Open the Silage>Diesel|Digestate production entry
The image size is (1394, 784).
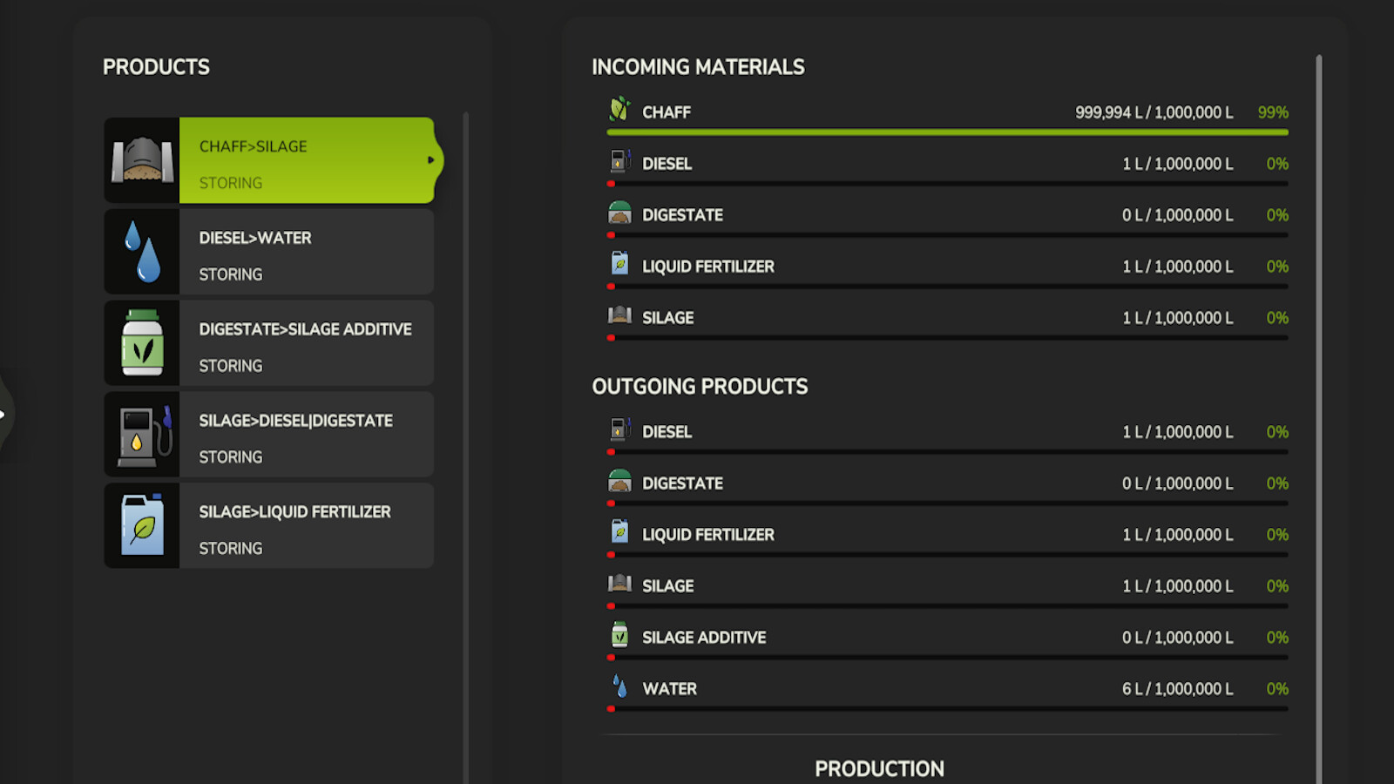pyautogui.click(x=305, y=435)
